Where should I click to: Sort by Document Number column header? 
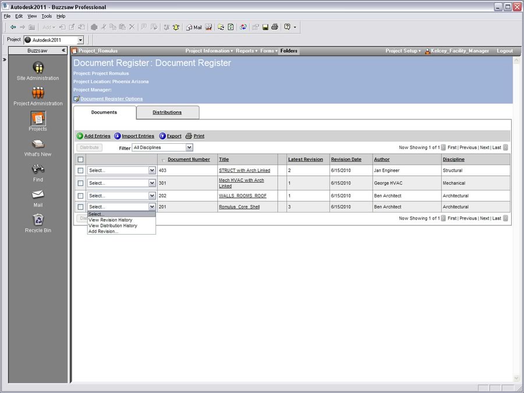189,160
